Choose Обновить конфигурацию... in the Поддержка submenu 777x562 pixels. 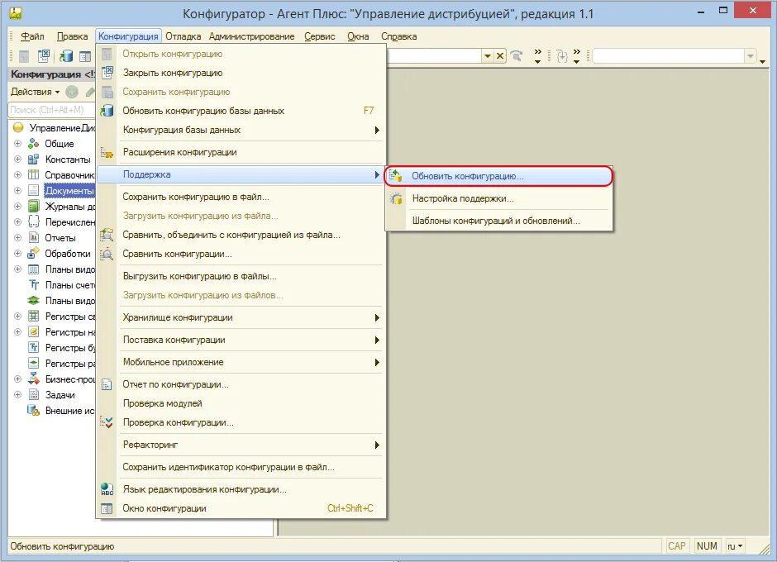pos(499,176)
